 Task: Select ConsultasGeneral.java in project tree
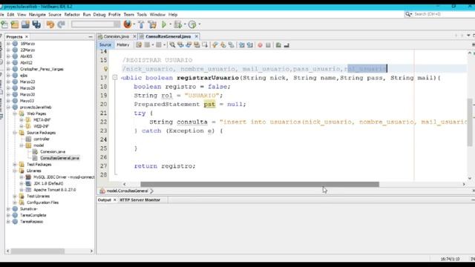point(59,158)
